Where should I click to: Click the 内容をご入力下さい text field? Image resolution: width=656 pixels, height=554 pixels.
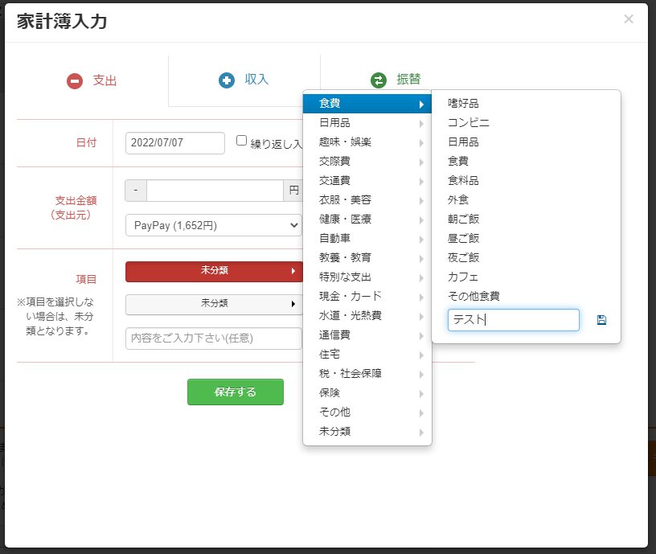214,338
